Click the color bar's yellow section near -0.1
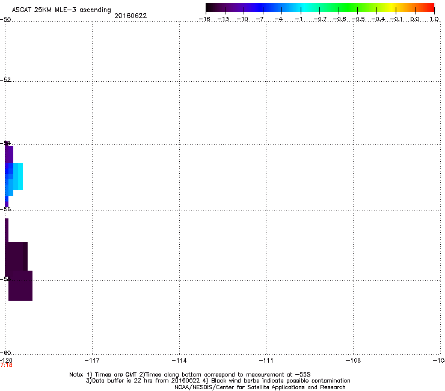The height and width of the screenshot is (391, 445). coord(396,7)
